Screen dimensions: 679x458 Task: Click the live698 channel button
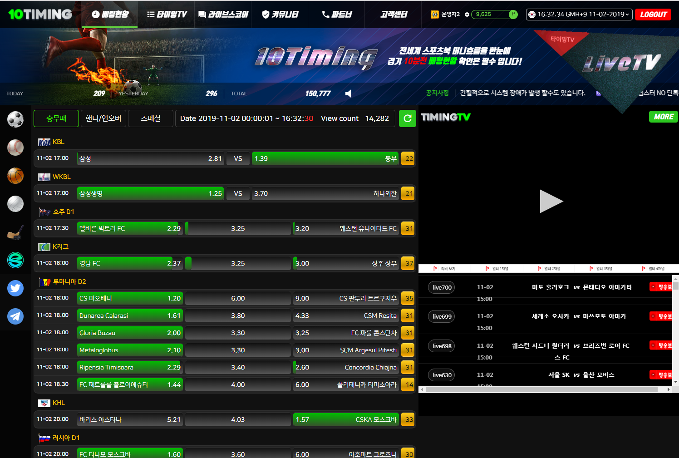click(442, 346)
